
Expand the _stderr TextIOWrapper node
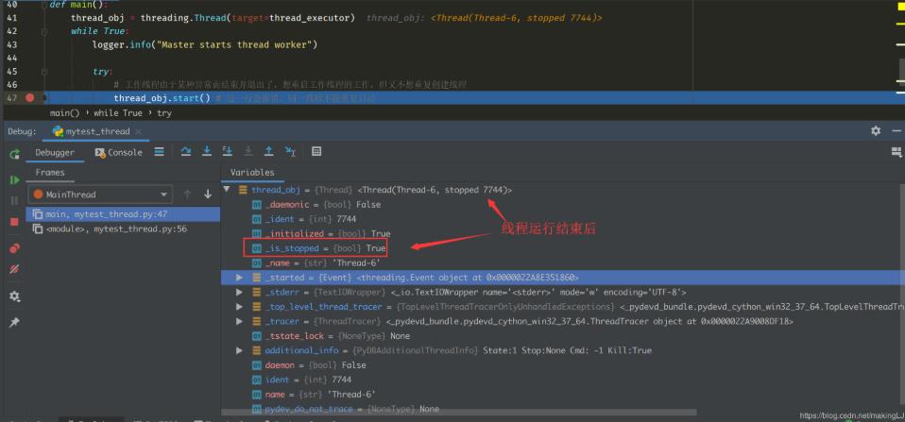click(x=240, y=292)
